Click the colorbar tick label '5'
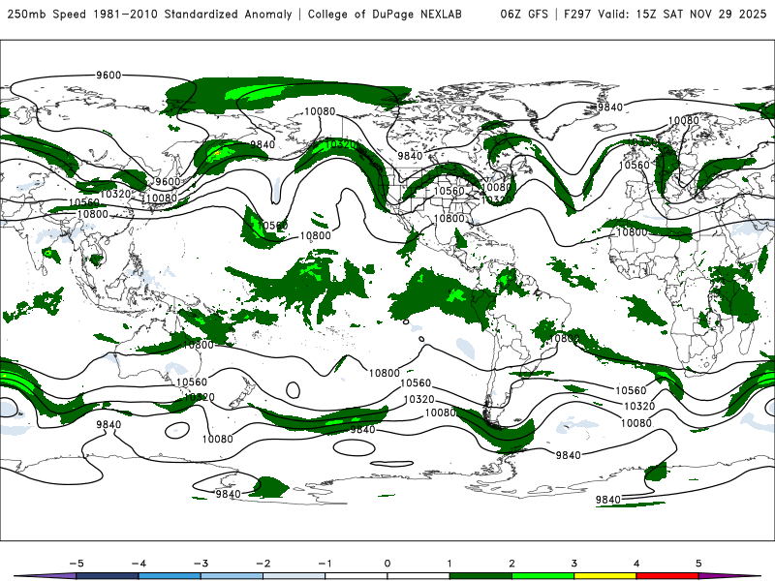 pyautogui.click(x=698, y=564)
